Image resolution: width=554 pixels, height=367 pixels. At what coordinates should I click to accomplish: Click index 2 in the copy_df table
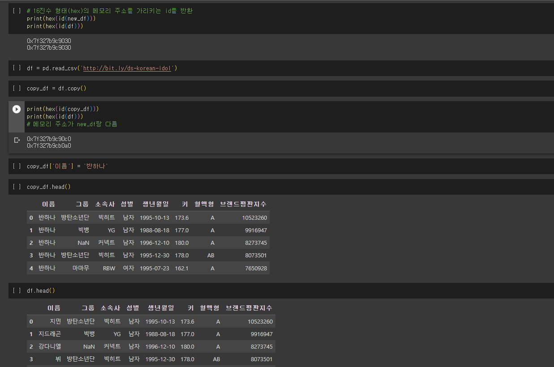click(31, 243)
